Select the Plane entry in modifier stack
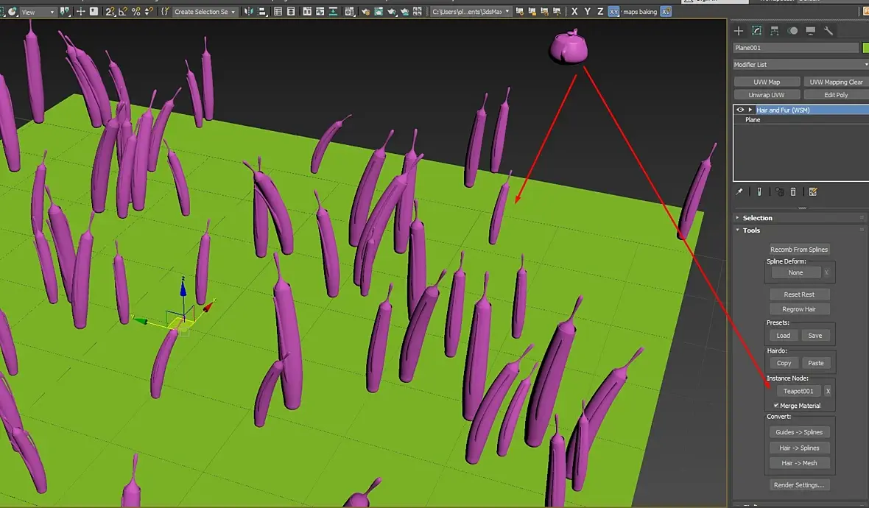 (801, 120)
